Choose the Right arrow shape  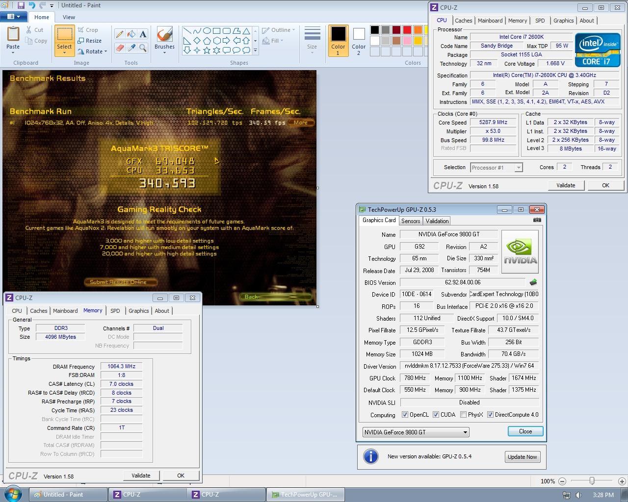click(x=227, y=41)
